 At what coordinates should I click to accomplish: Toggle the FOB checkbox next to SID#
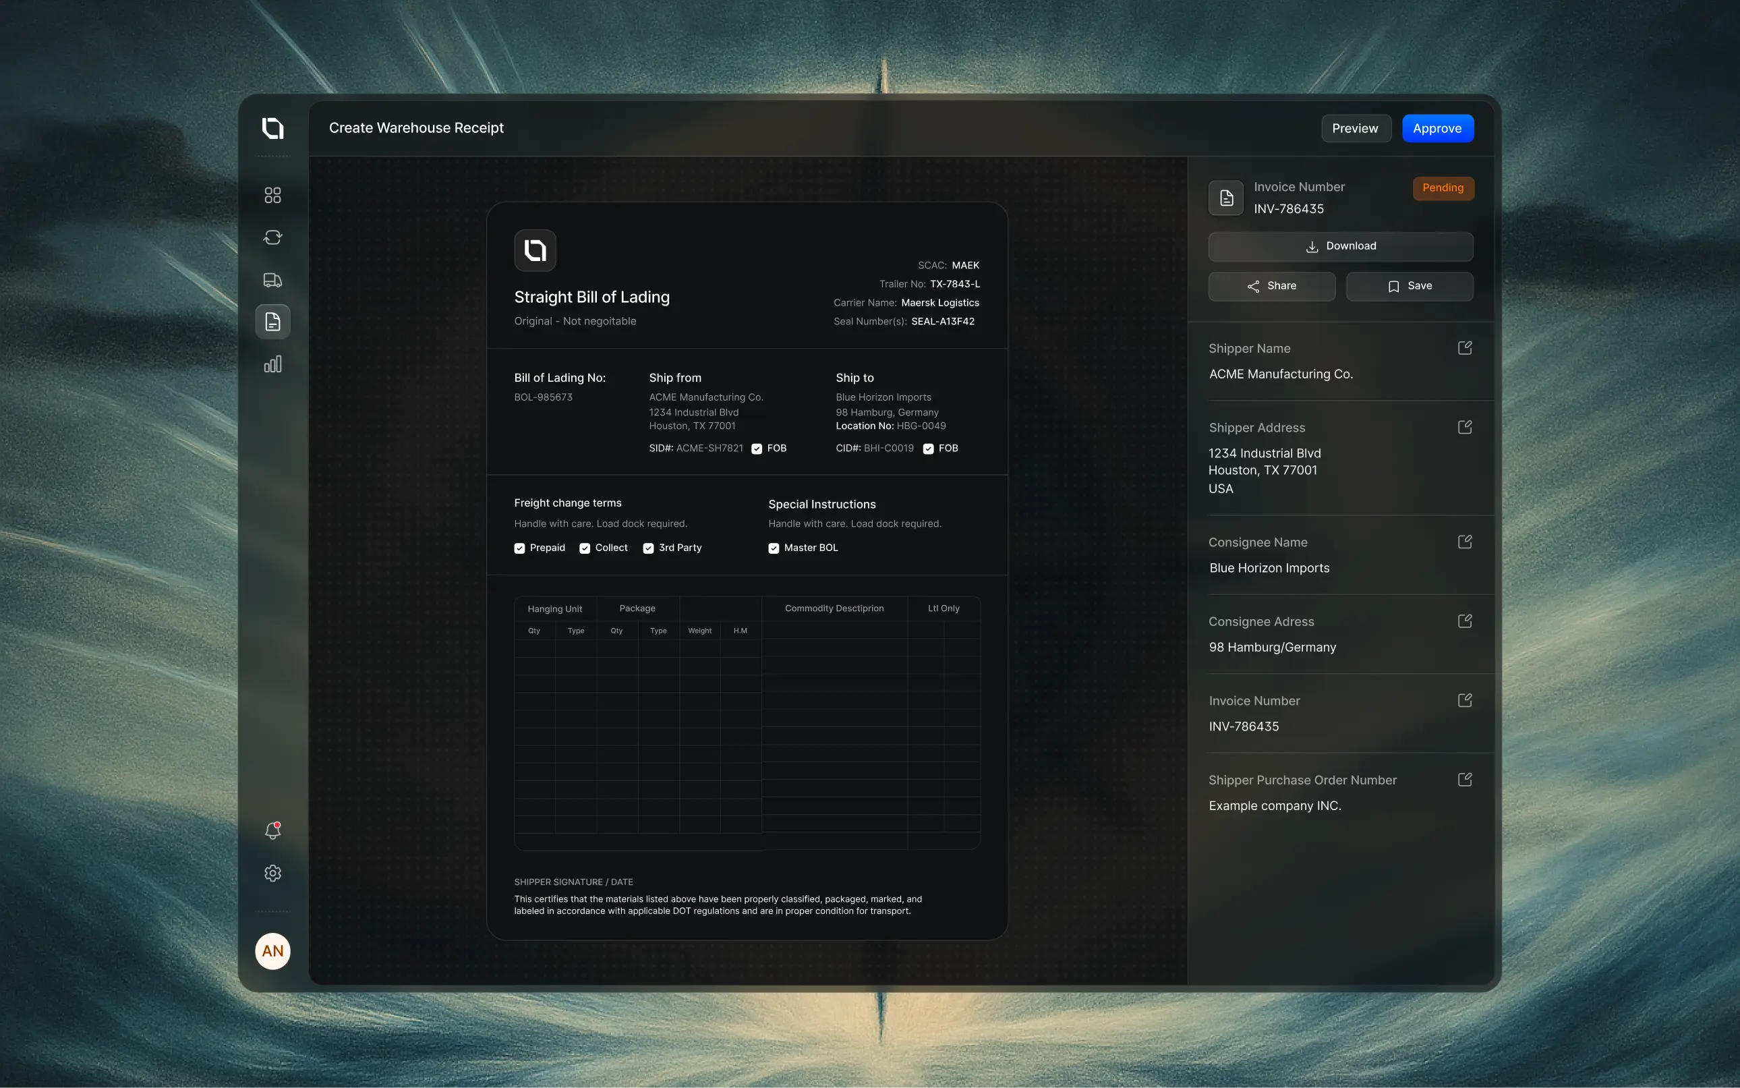757,449
